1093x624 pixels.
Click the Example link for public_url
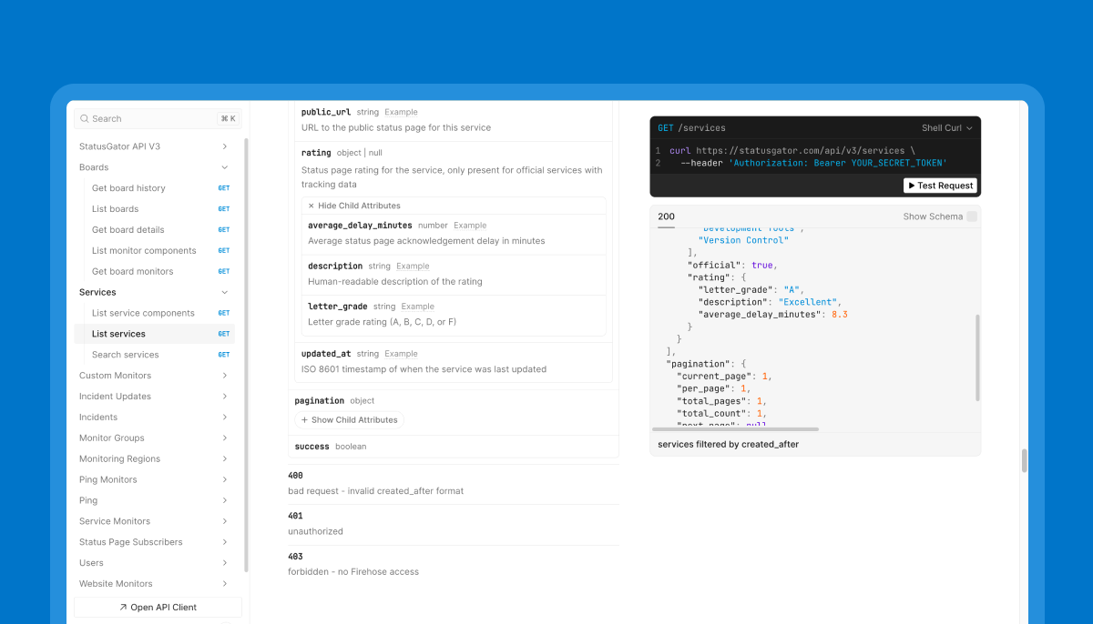(x=401, y=113)
